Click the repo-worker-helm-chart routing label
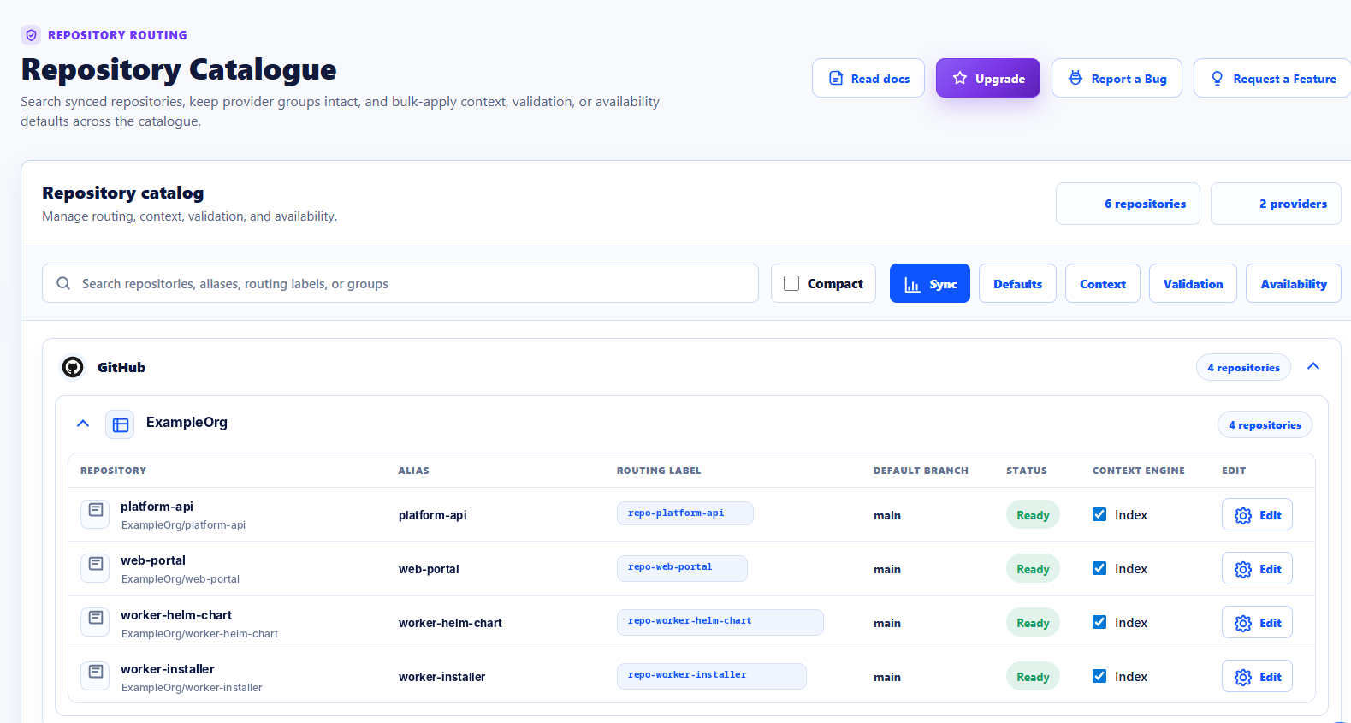Viewport: 1351px width, 723px height. [720, 622]
